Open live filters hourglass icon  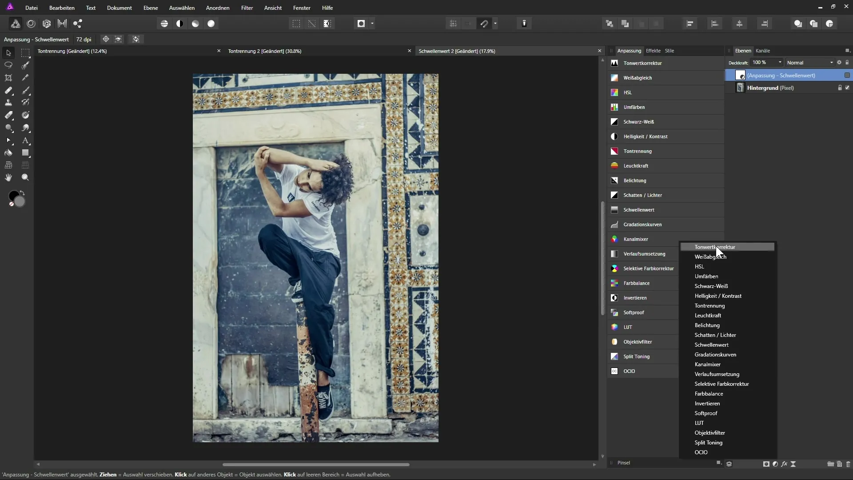click(793, 464)
